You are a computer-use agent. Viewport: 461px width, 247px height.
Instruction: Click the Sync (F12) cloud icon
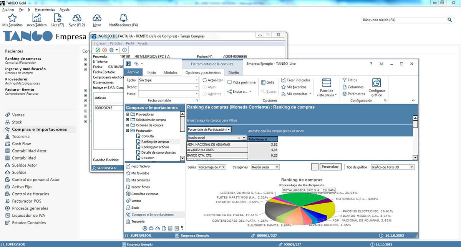(77, 18)
